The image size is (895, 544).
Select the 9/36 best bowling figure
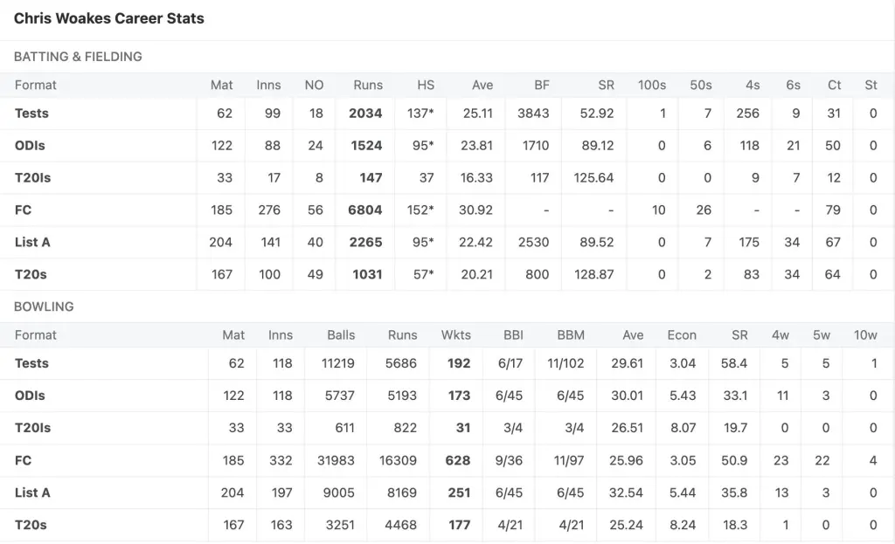pyautogui.click(x=509, y=460)
